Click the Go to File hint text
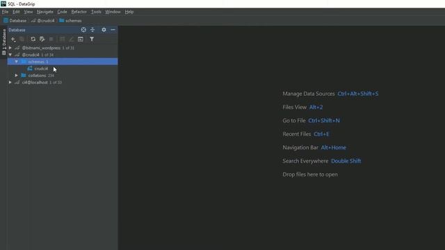 click(294, 121)
